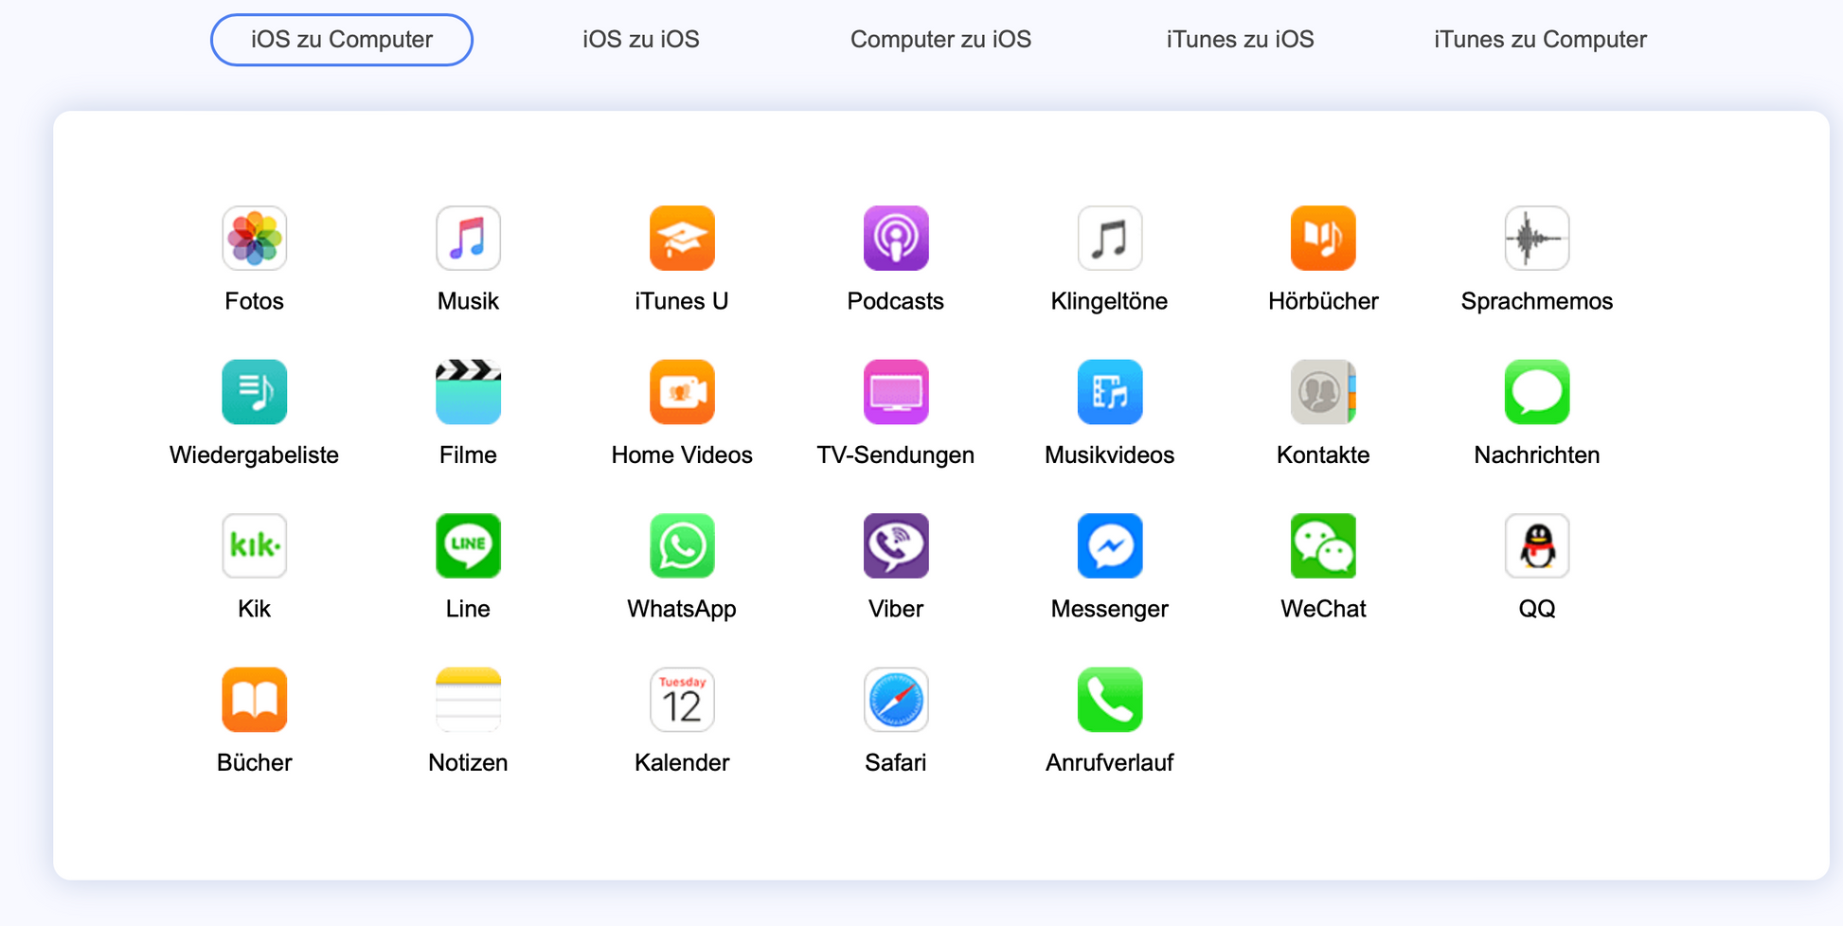Image resolution: width=1843 pixels, height=926 pixels.
Task: Open the Podcasts icon
Action: click(895, 239)
